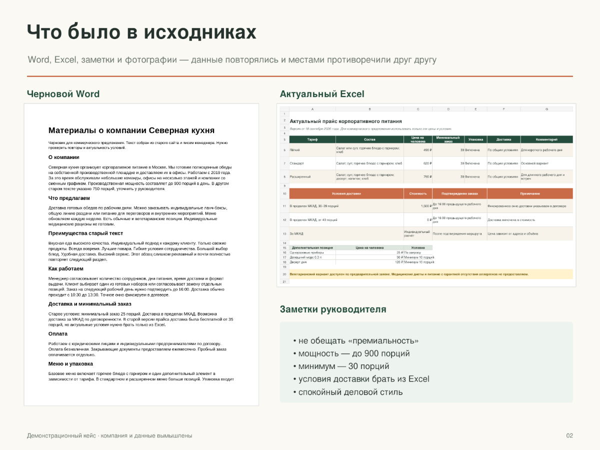Image resolution: width=600 pixels, height=450 pixels.
Task: Select the "Доставка" green header cell
Action: 503,139
